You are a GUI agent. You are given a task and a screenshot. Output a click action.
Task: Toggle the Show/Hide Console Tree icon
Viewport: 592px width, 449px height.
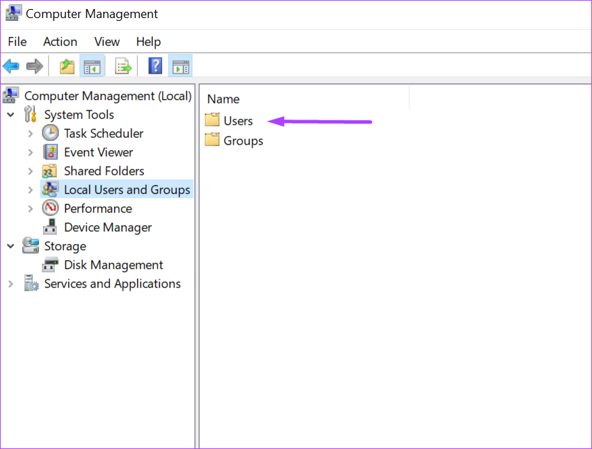pos(92,67)
